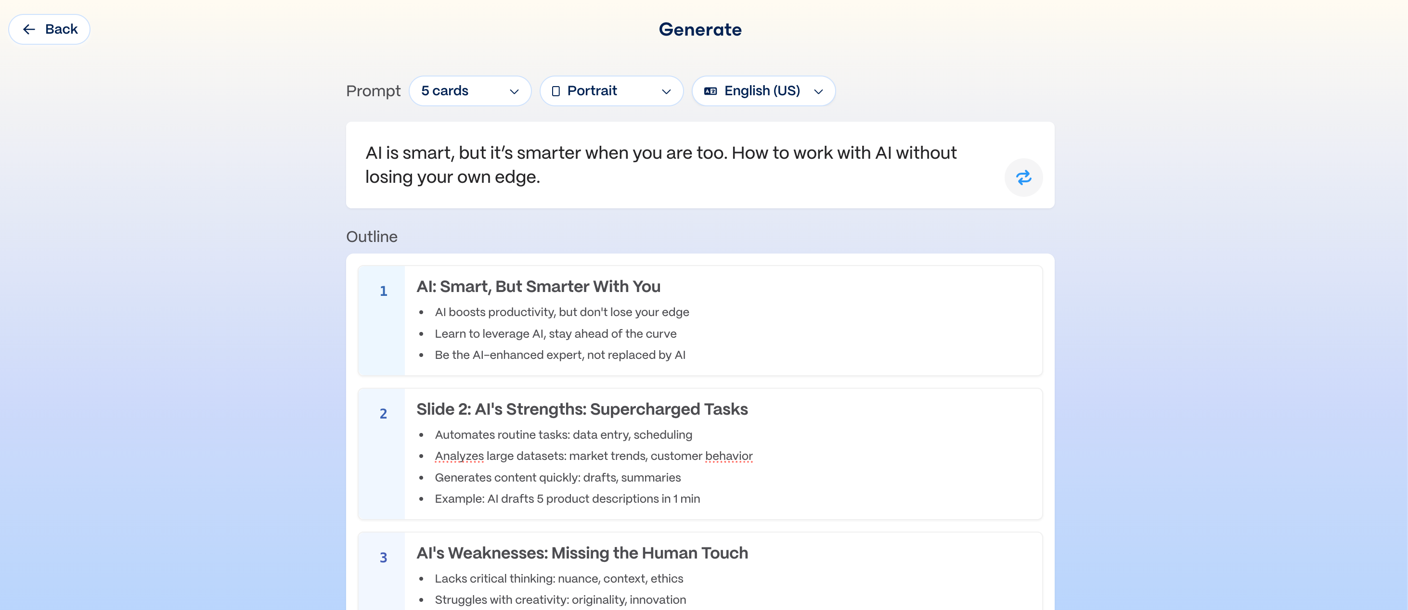Select outline card number 2

(x=383, y=414)
